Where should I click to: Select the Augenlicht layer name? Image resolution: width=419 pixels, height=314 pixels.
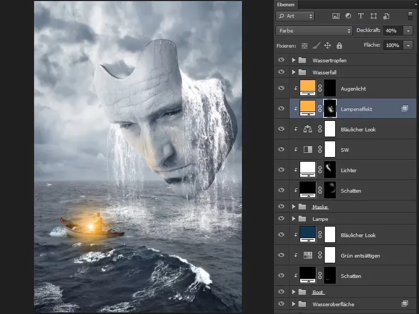tap(353, 88)
